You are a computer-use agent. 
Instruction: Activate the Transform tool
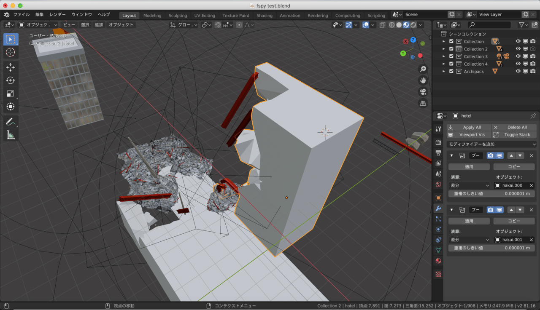(x=11, y=107)
